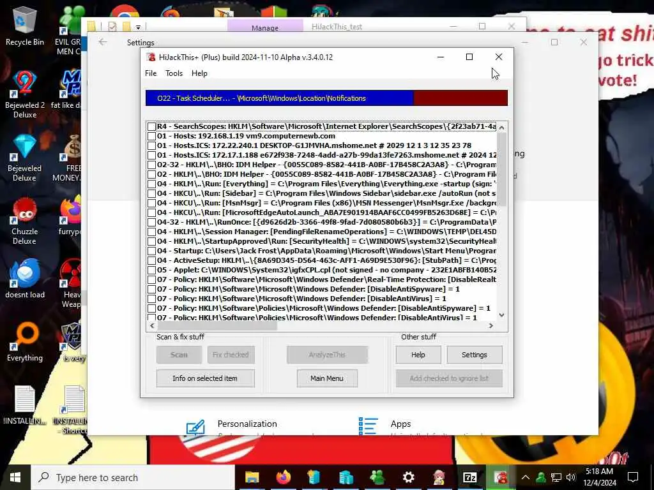Open the notification center icon

[x=633, y=477]
